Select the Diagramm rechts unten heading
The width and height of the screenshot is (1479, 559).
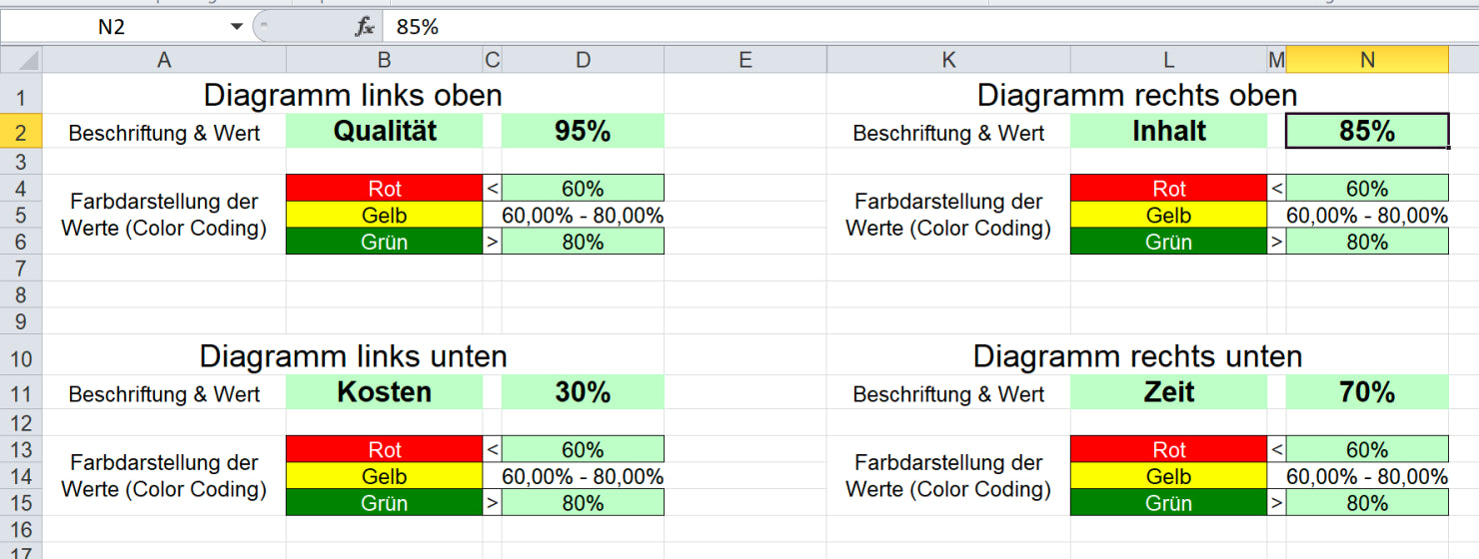(x=1137, y=356)
